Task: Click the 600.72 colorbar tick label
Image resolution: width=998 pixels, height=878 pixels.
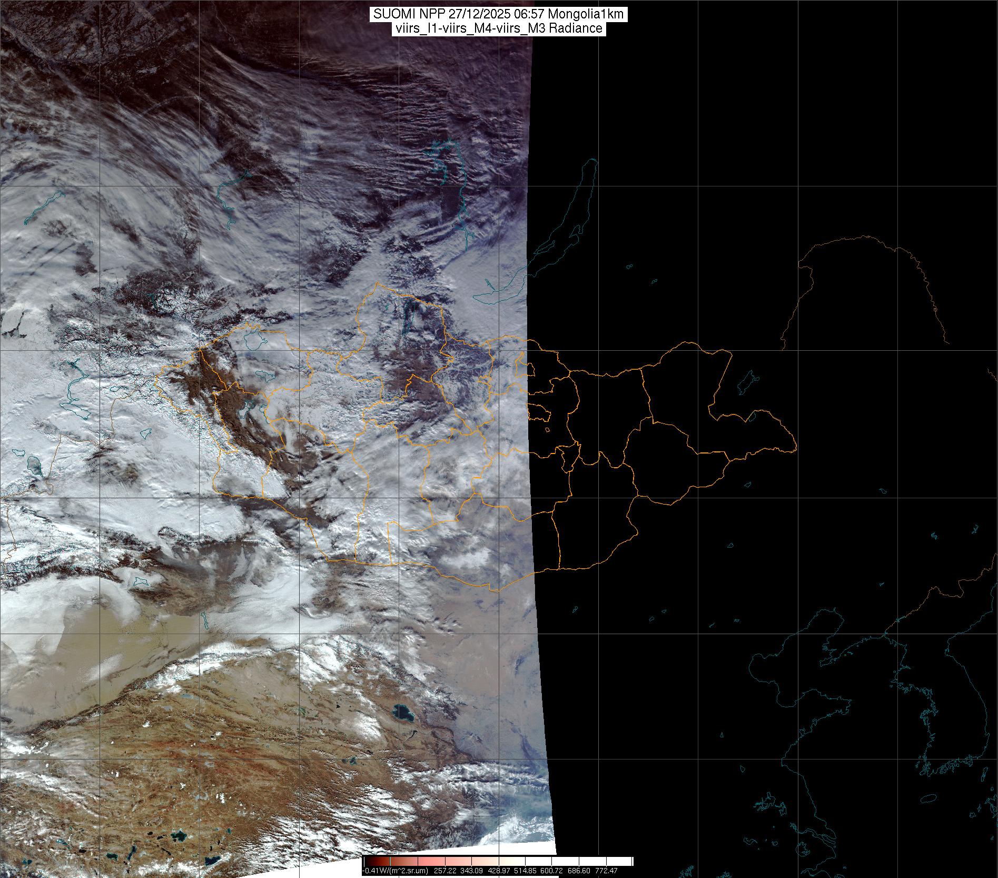Action: (x=551, y=871)
